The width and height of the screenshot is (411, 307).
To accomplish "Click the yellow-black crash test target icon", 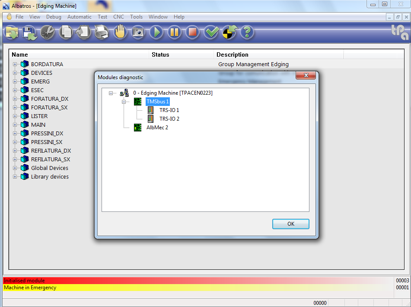I will pyautogui.click(x=229, y=32).
